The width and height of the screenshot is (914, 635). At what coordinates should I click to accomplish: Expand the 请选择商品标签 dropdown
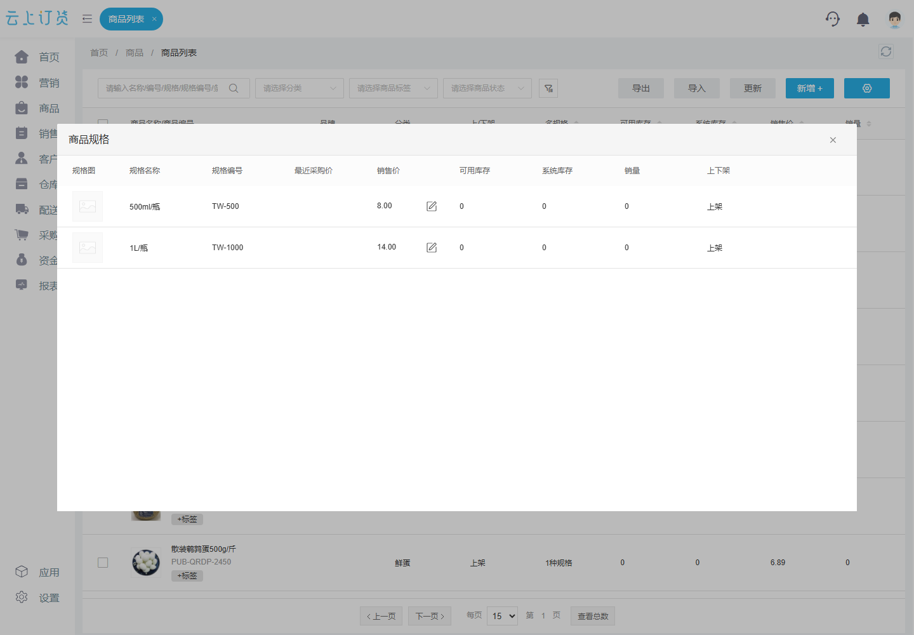tap(394, 88)
